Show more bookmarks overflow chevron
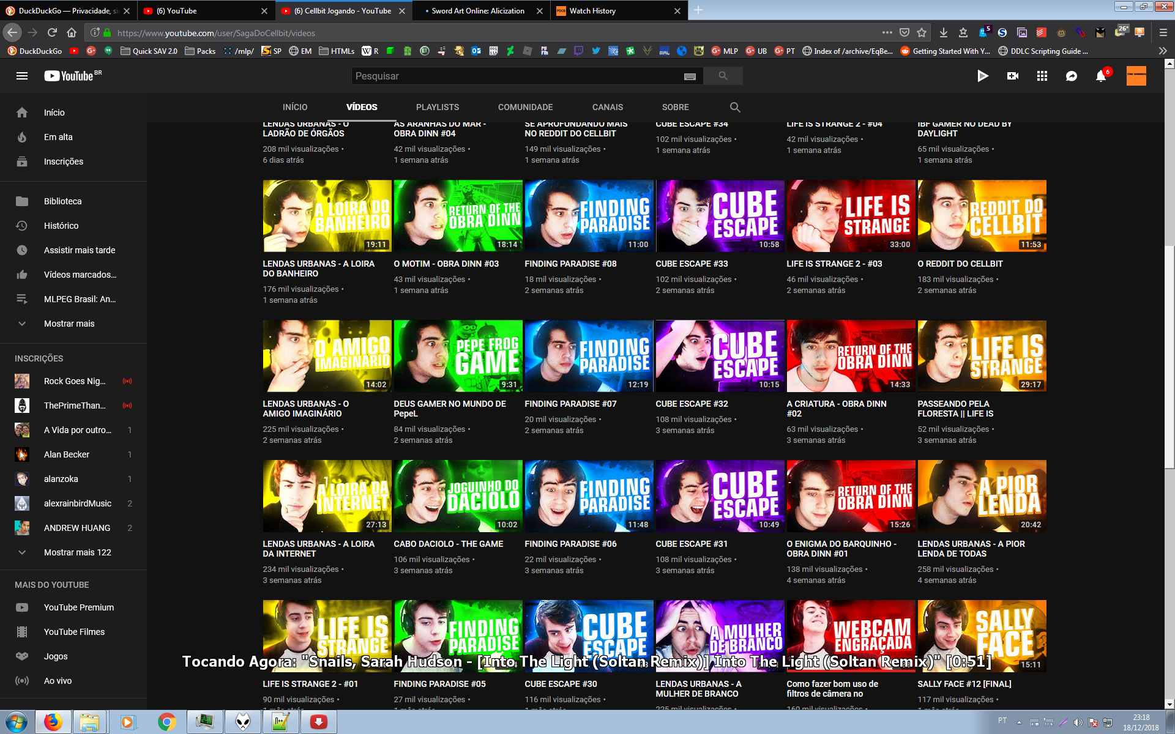The height and width of the screenshot is (734, 1175). [1163, 51]
